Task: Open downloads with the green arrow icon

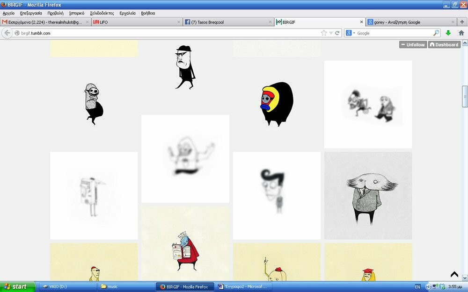Action: (448, 33)
